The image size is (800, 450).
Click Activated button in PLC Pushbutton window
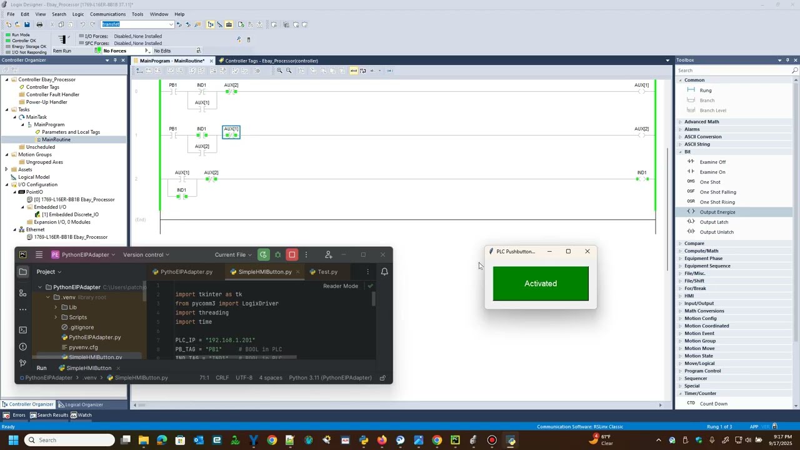click(x=541, y=284)
